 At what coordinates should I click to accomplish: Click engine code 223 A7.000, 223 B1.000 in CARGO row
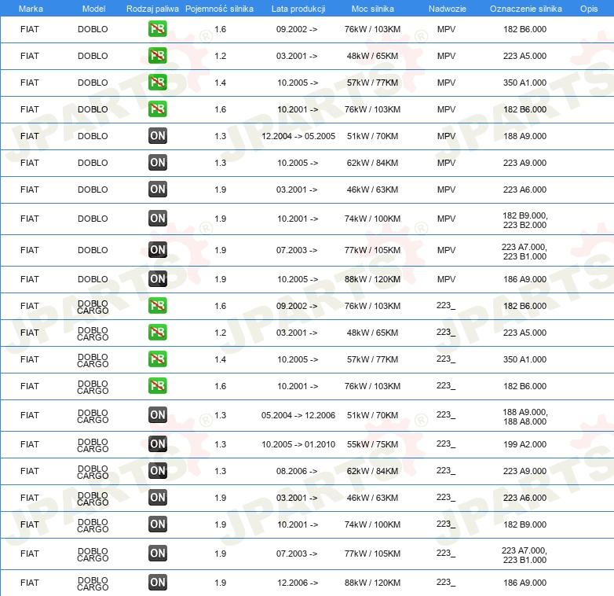(524, 555)
